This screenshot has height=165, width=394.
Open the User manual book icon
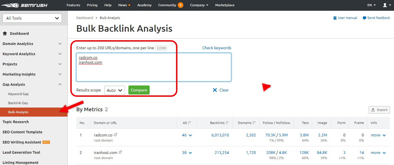(x=335, y=18)
